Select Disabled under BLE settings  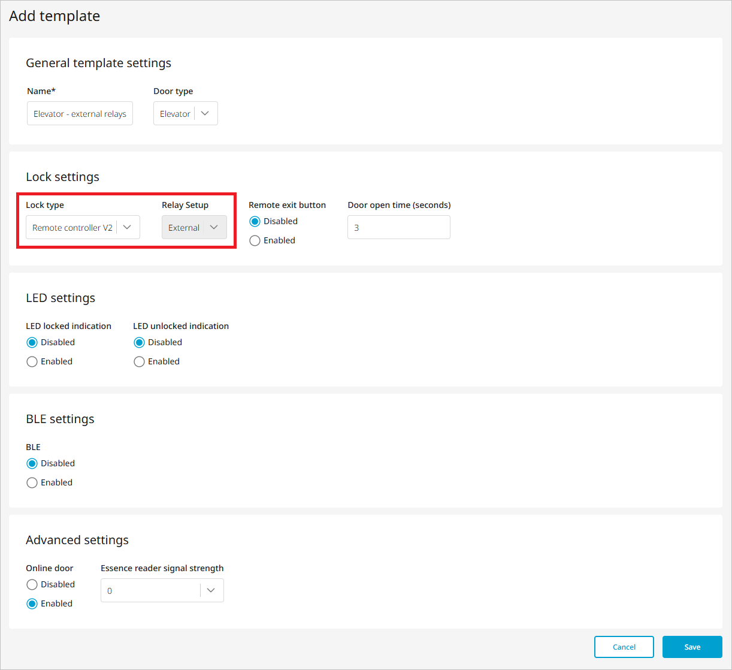32,464
